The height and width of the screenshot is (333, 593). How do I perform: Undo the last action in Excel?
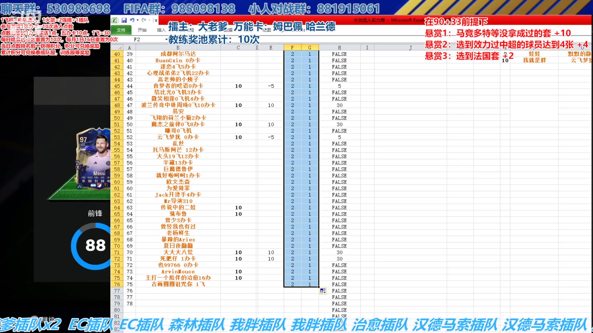[132, 20]
